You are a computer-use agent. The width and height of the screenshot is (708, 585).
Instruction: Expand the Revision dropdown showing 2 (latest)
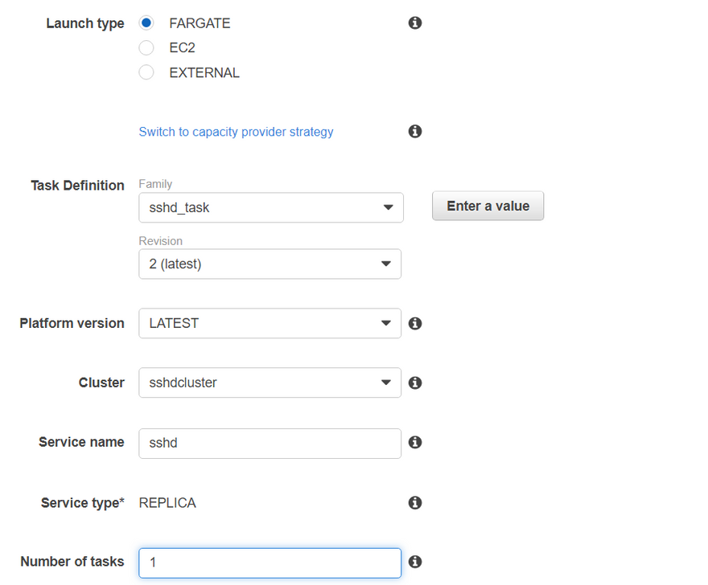[x=270, y=264]
